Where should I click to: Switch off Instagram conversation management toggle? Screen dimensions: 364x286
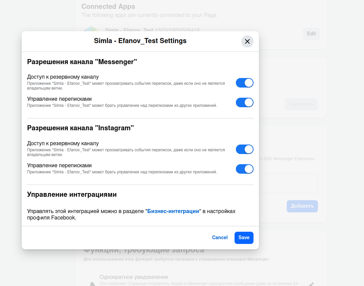[x=244, y=169]
